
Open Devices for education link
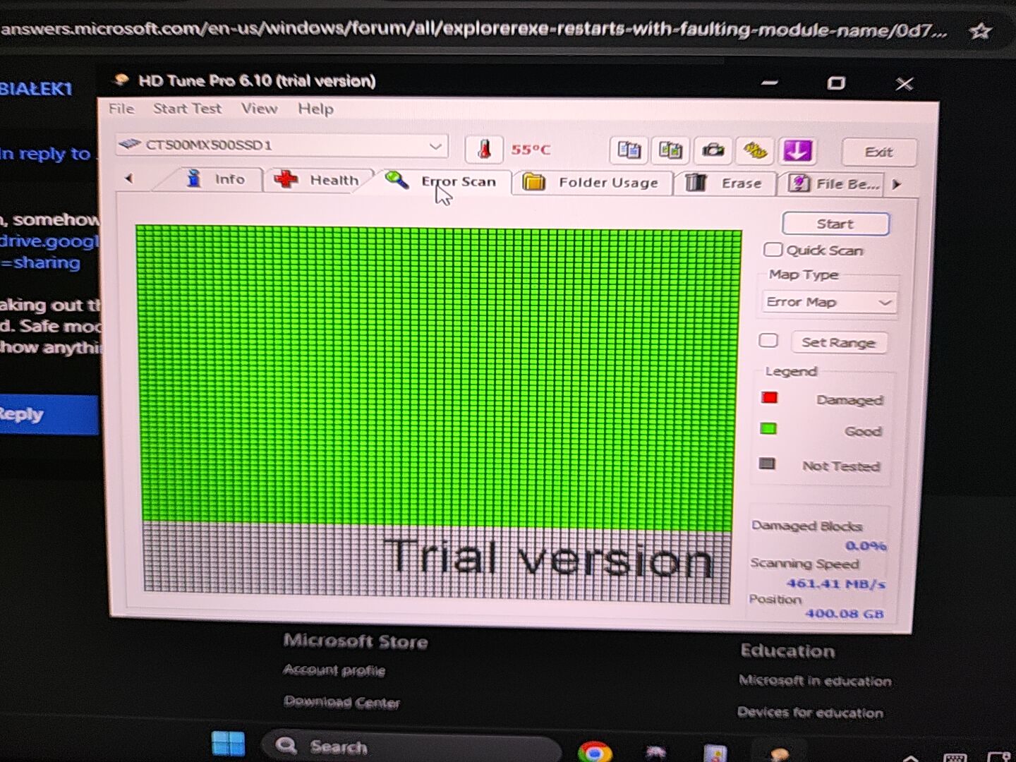point(810,713)
